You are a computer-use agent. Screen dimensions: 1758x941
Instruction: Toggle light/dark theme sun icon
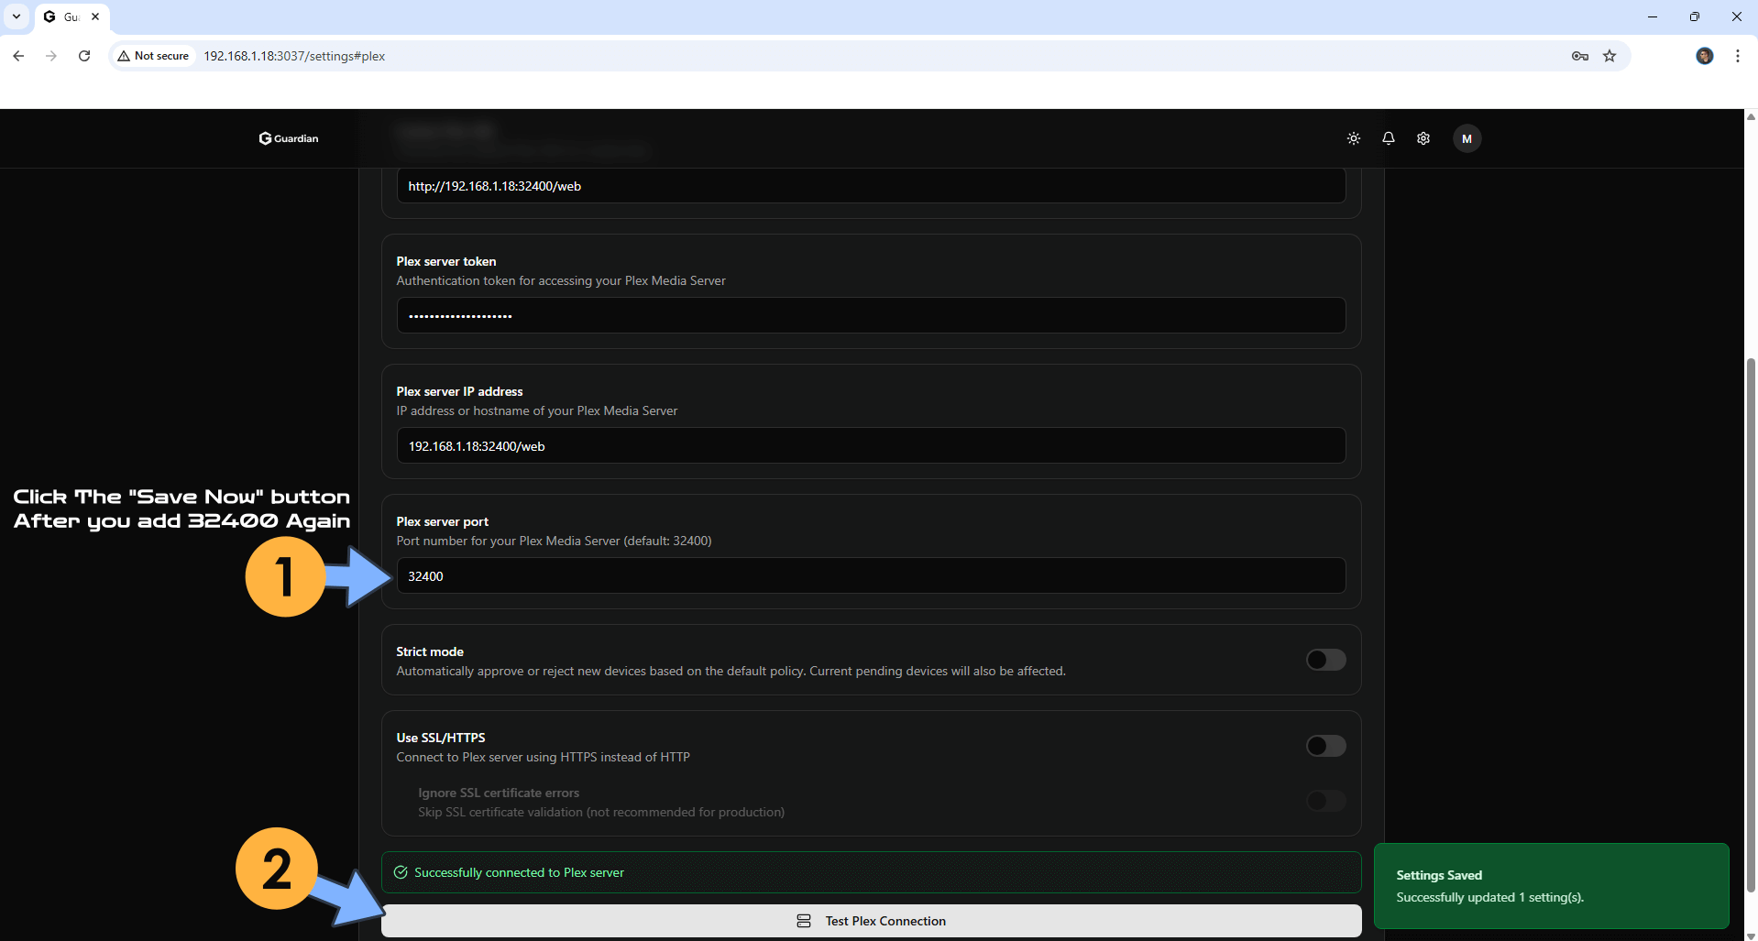1353,138
